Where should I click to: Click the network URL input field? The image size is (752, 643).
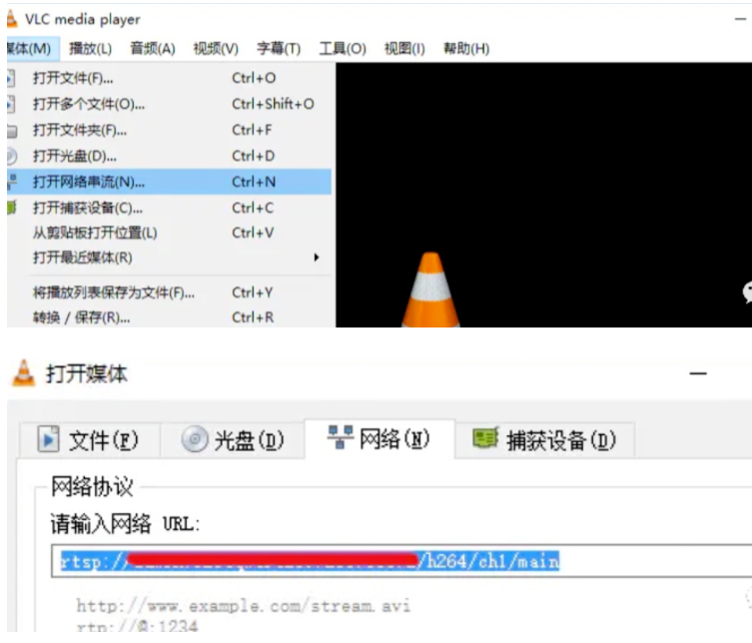(x=399, y=561)
